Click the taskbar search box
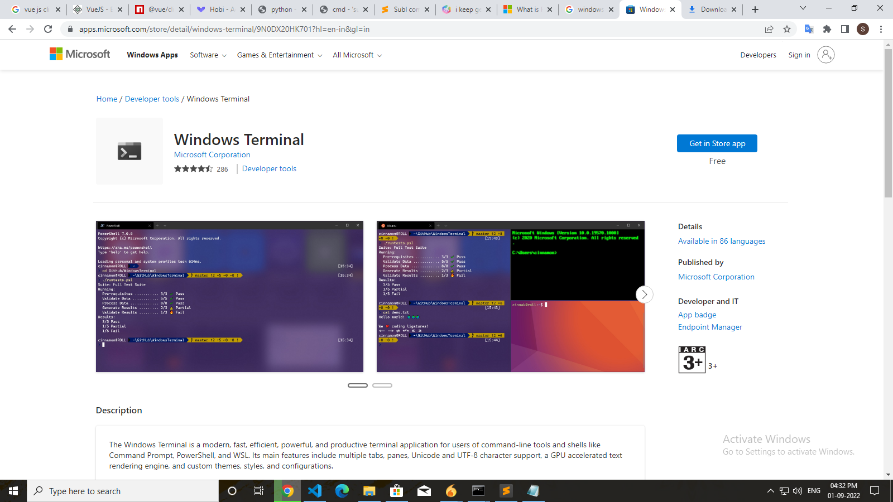 (123, 491)
